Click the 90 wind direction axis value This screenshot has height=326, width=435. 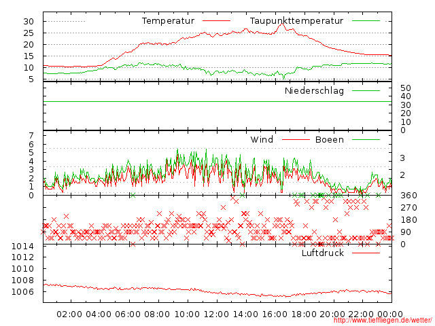click(406, 232)
